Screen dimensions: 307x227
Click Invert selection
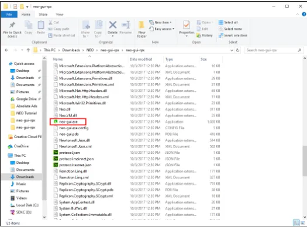233,36
